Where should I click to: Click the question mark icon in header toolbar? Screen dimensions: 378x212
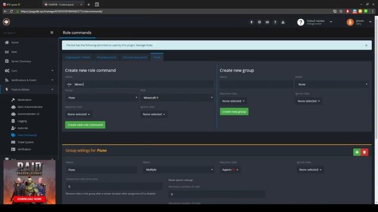coord(275,22)
